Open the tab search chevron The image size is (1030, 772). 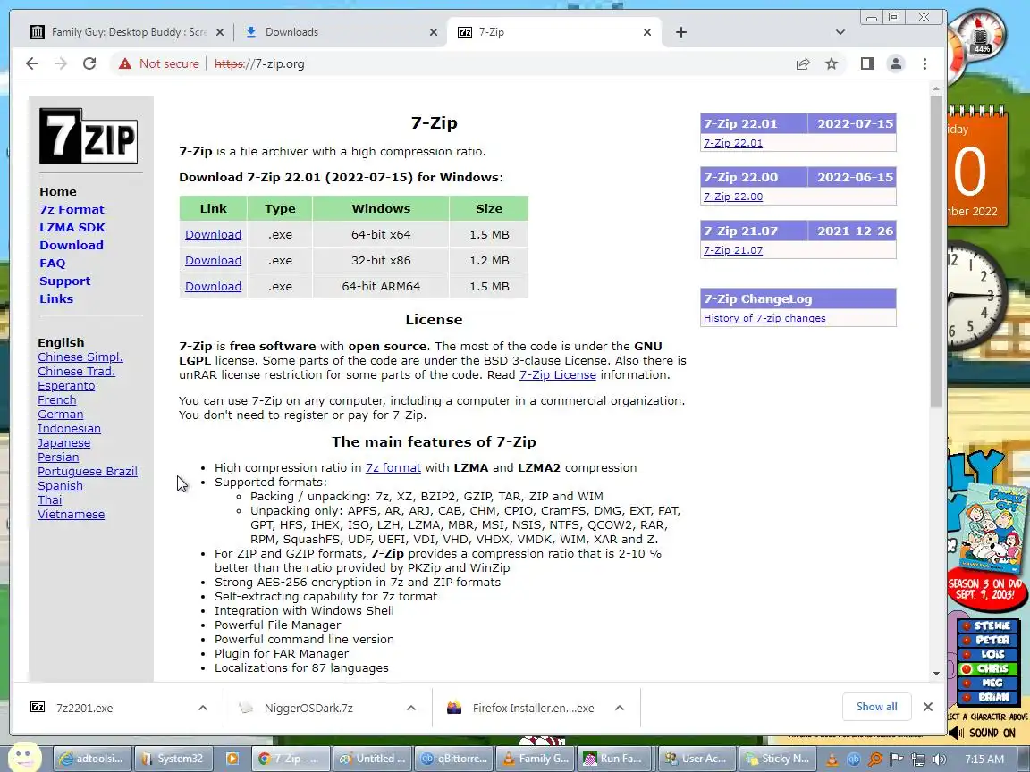pos(840,32)
